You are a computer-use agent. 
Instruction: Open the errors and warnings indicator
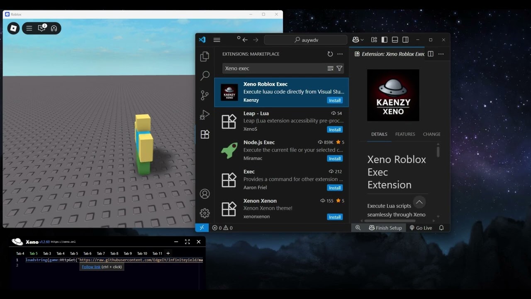coord(222,228)
